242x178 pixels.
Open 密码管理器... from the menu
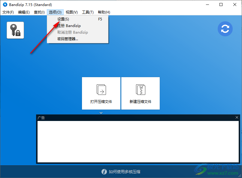[x=78, y=39]
